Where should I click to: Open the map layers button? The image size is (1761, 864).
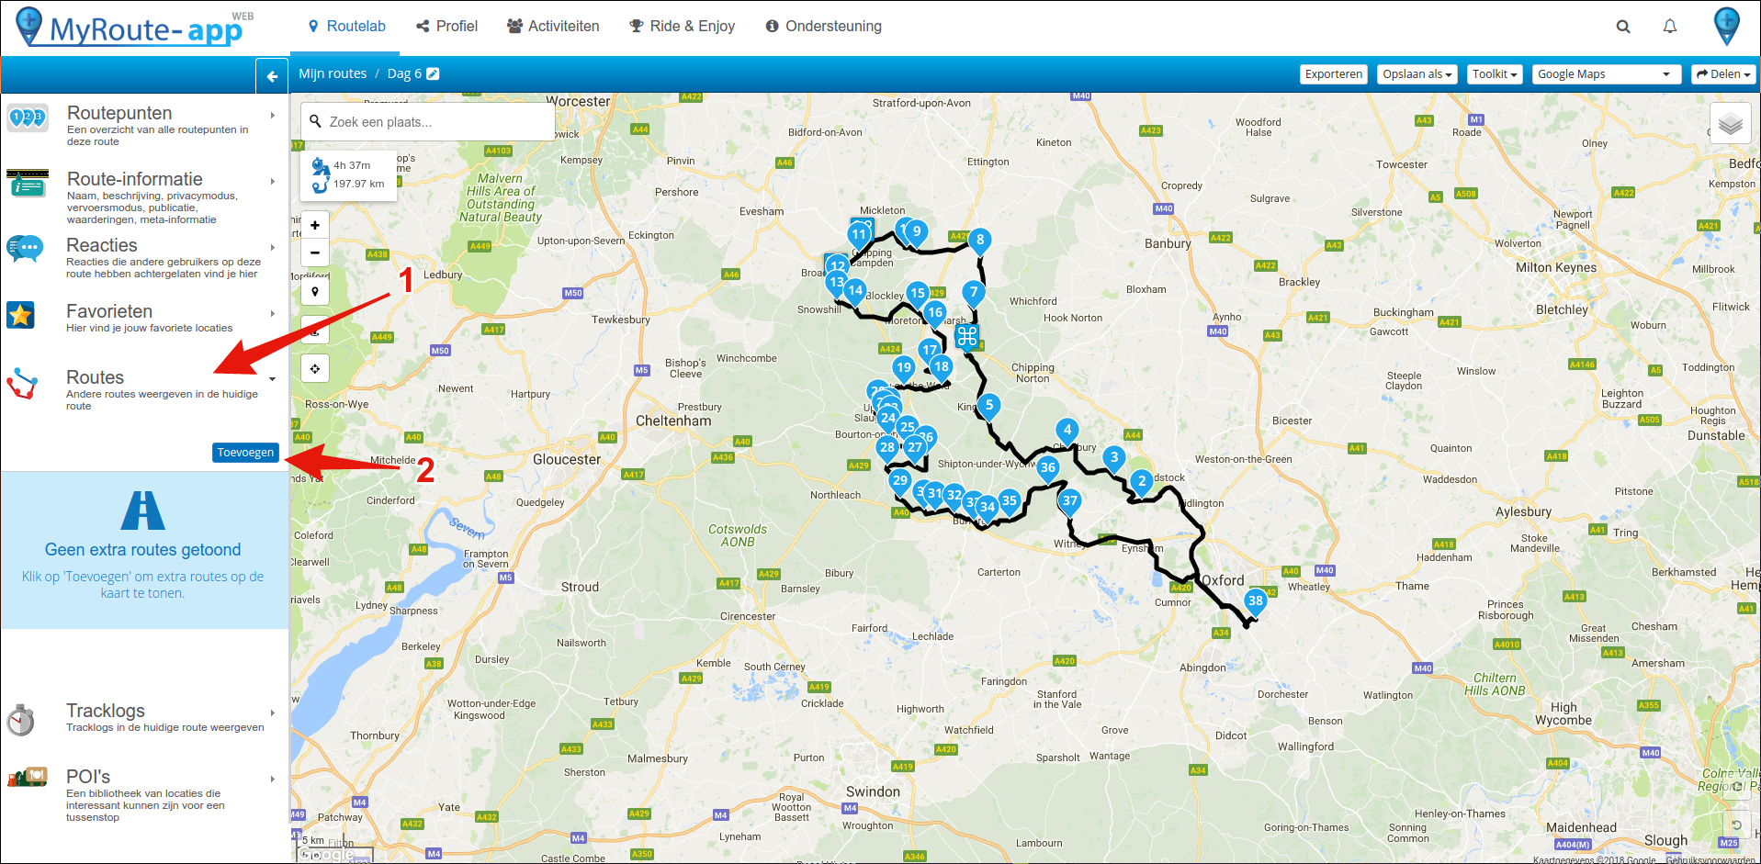(x=1730, y=123)
